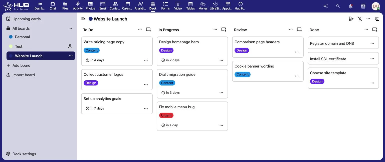The height and width of the screenshot is (162, 385).
Task: Open the Contacts app
Action: 115,6
